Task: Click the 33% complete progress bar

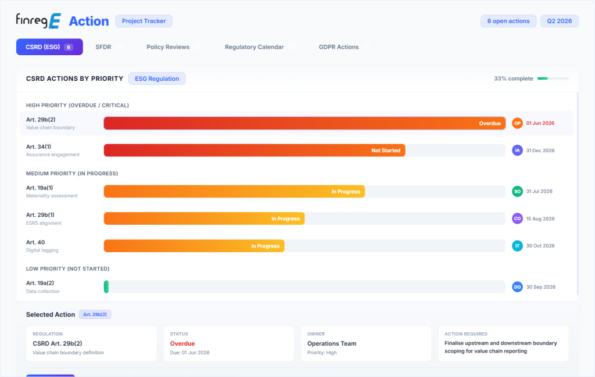Action: point(553,78)
